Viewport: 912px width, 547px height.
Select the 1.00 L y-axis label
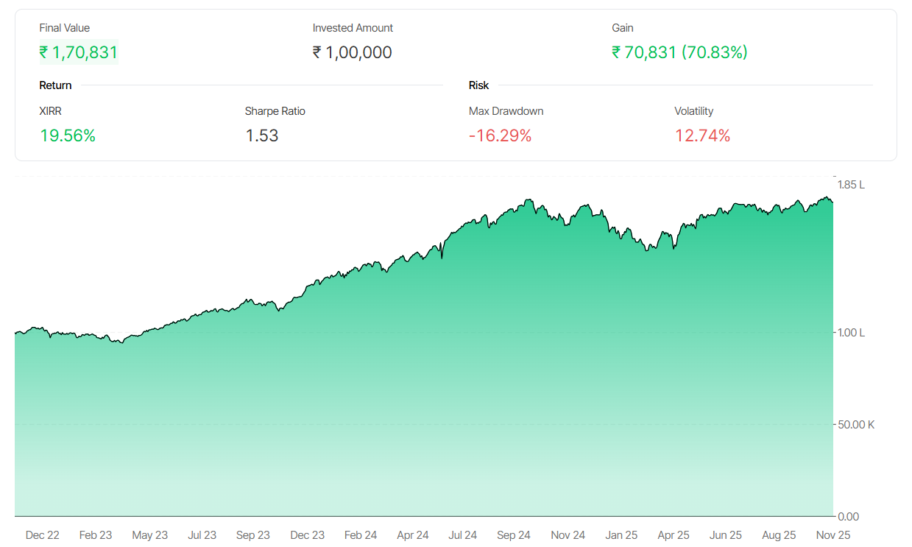(851, 333)
